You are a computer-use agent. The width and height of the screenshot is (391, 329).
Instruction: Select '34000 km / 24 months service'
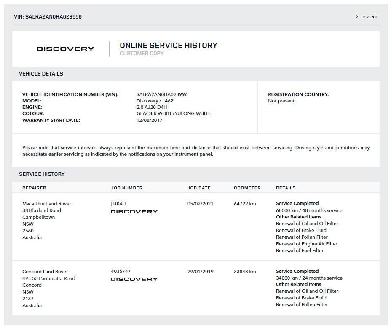[309, 278]
